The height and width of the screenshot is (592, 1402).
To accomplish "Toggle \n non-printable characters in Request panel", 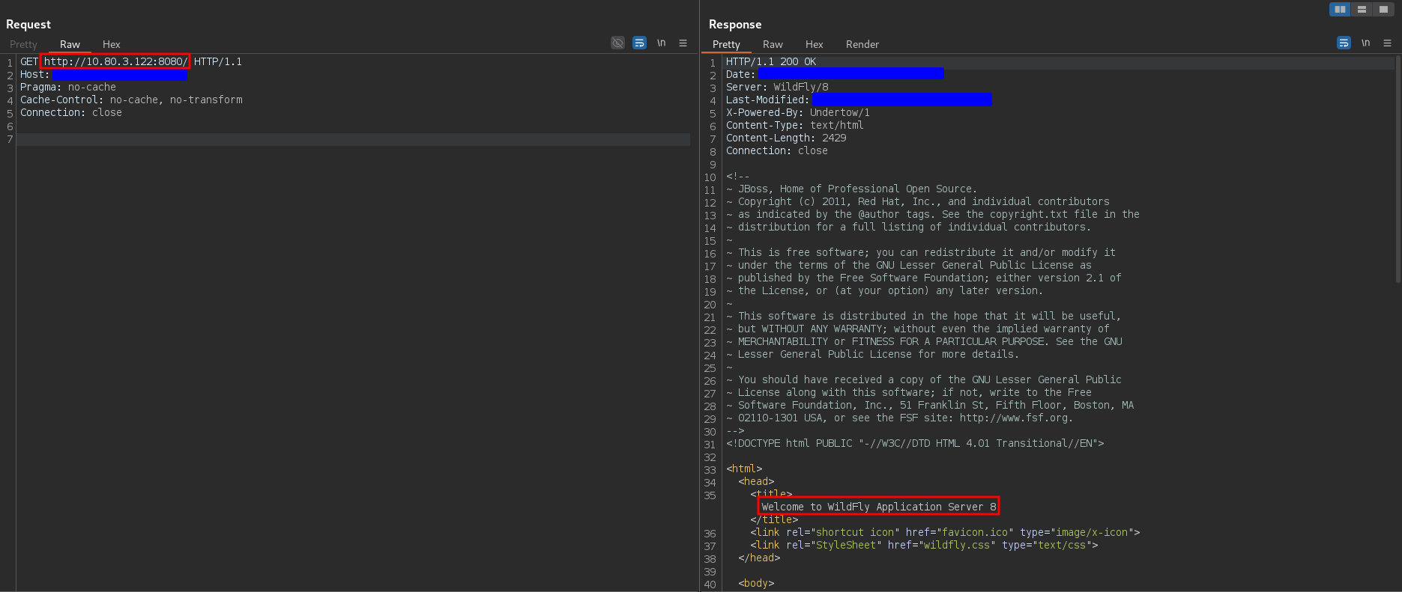I will (661, 43).
